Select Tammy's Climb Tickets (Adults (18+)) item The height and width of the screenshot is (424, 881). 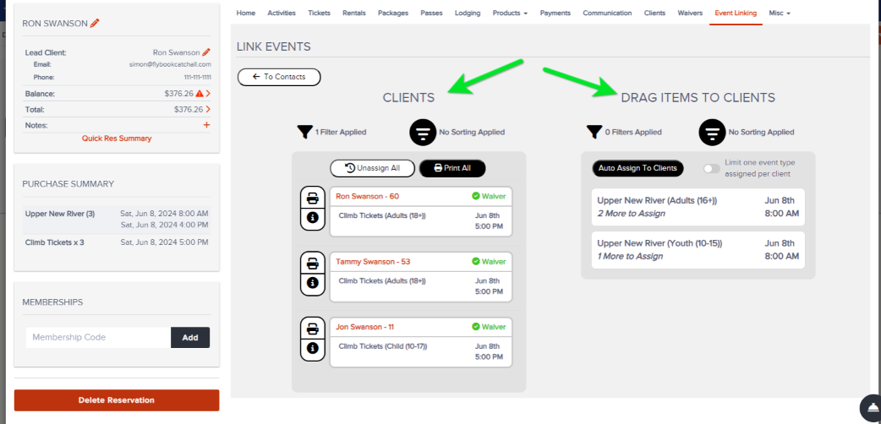click(421, 285)
